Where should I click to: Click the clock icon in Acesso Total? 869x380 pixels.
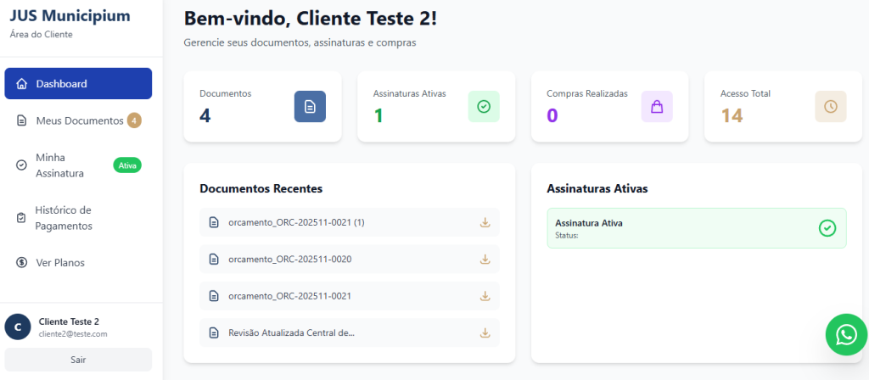pyautogui.click(x=830, y=106)
